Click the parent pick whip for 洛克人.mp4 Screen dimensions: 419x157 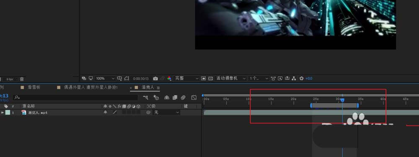coord(148,113)
